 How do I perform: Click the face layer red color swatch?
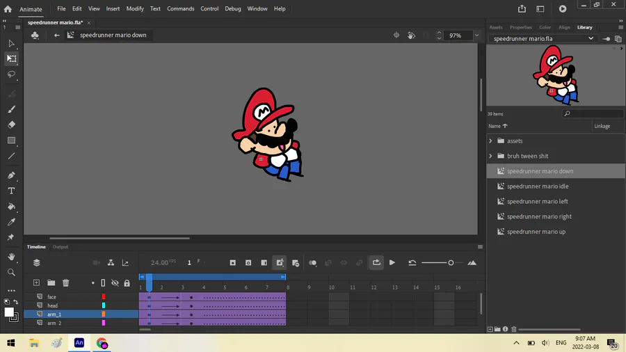104,296
